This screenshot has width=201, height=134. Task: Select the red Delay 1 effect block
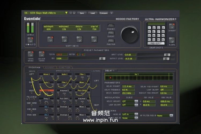(46, 91)
